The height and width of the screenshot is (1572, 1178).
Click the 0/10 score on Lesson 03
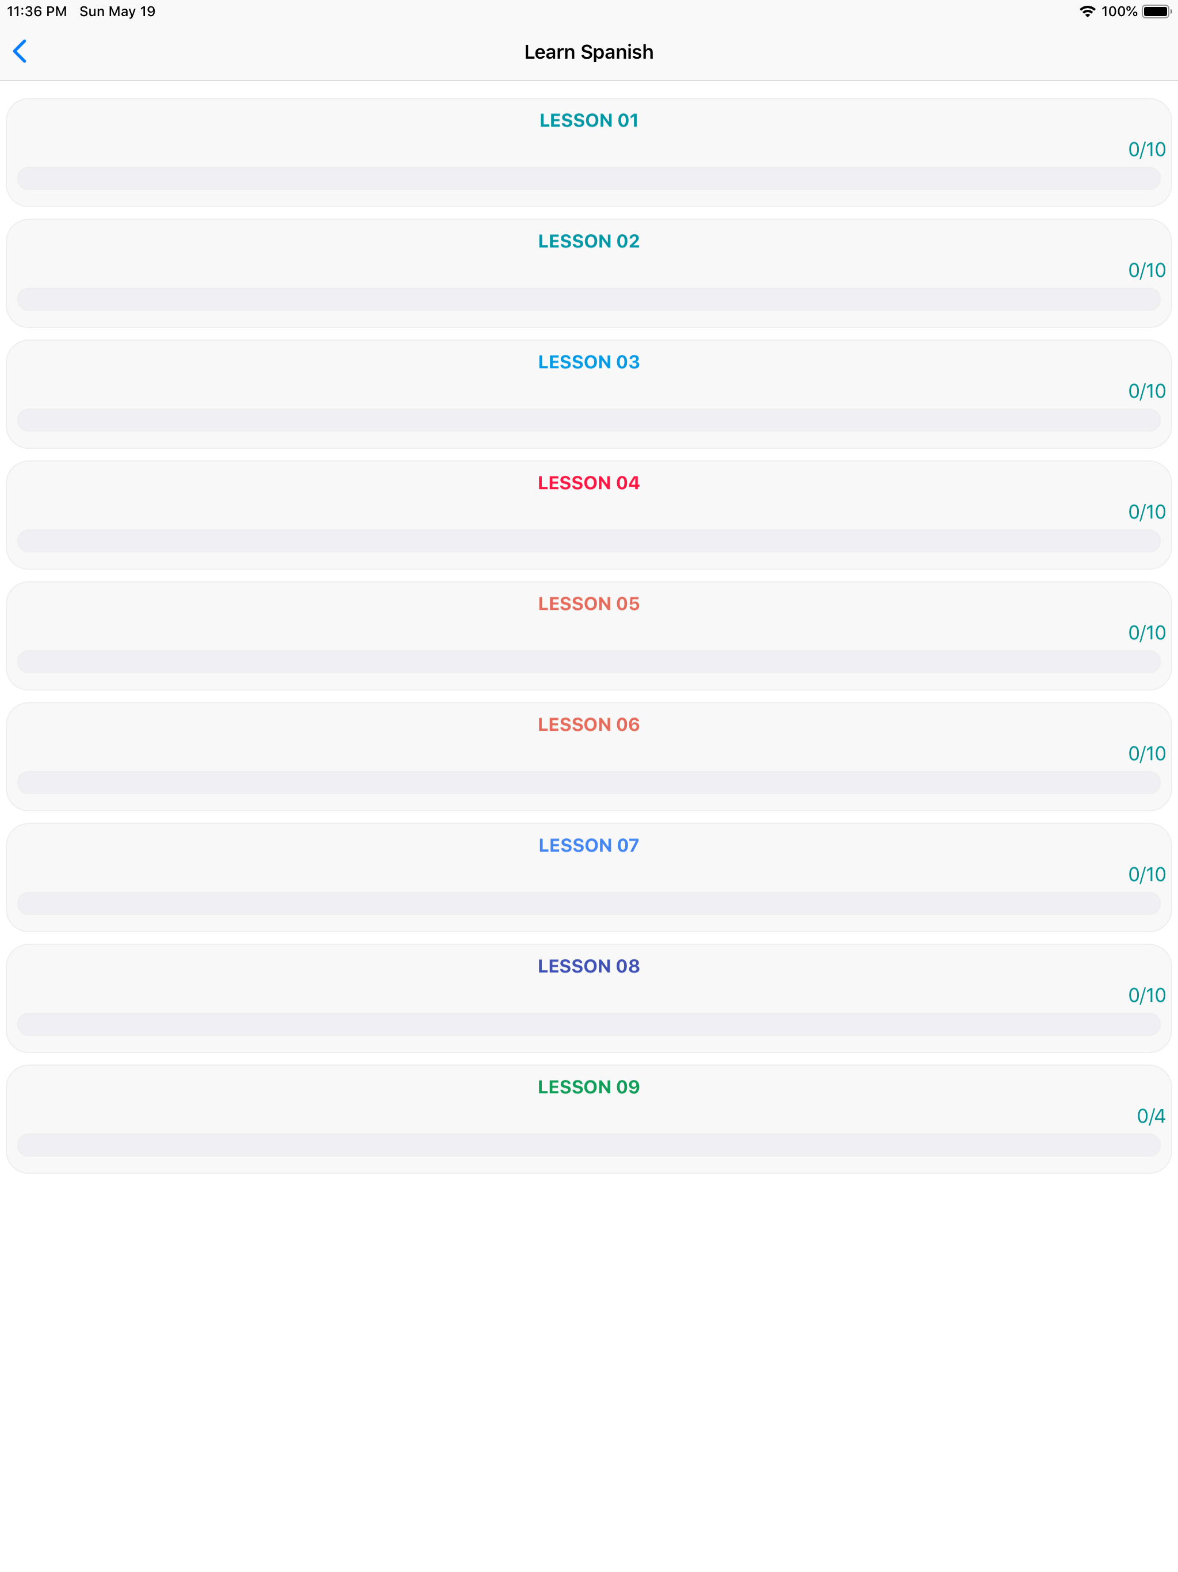(x=1146, y=390)
